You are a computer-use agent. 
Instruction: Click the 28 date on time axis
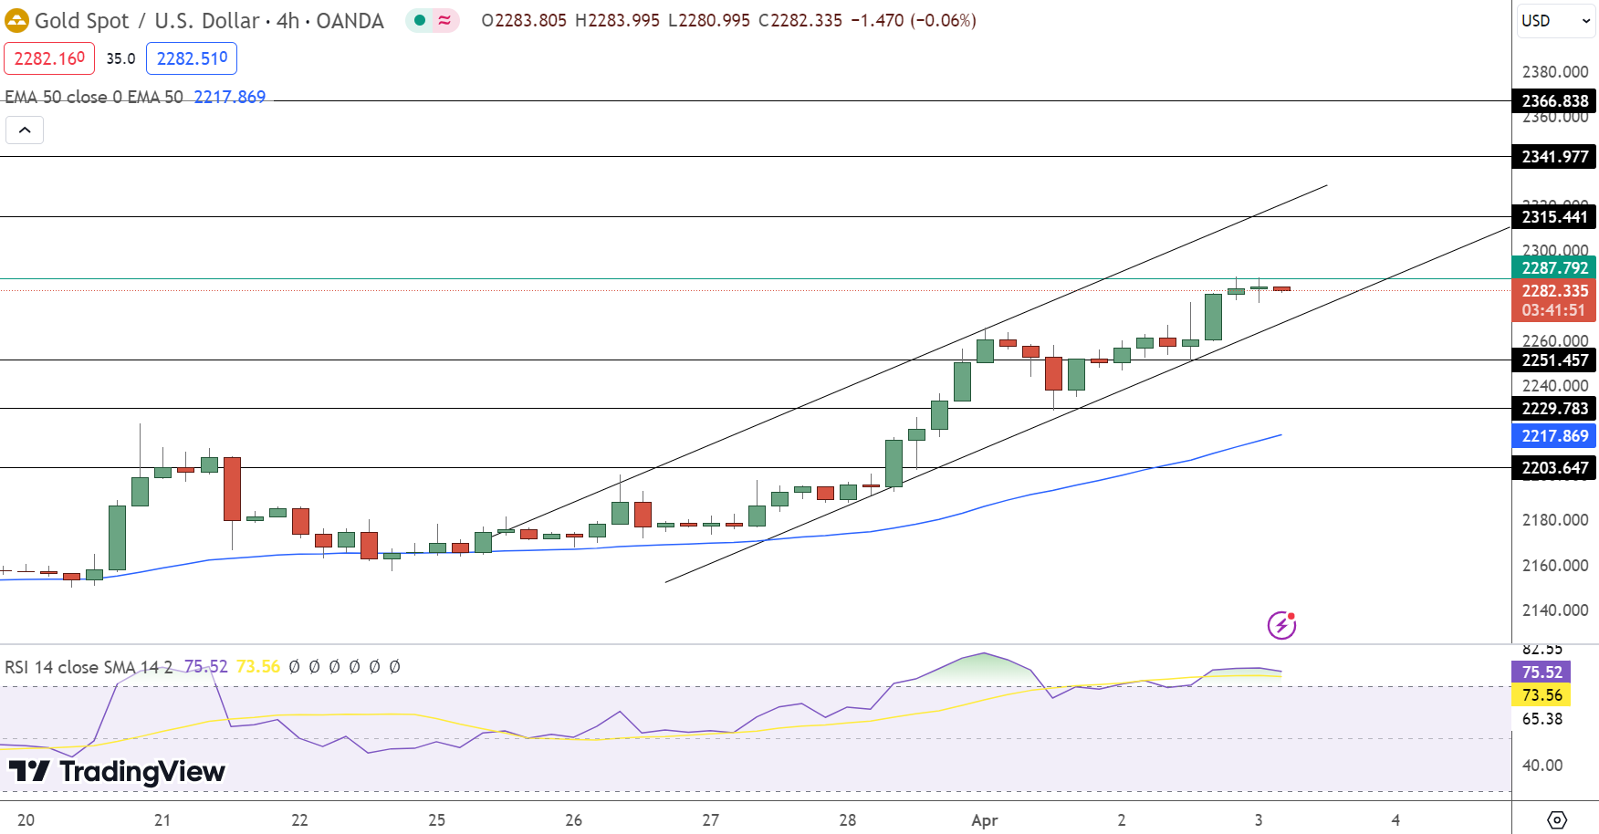[x=848, y=820]
